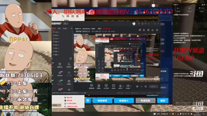The height and width of the screenshot is (116, 207).
Task: Add the screen capture source from the bottom toolbar
Action: coord(91,87)
